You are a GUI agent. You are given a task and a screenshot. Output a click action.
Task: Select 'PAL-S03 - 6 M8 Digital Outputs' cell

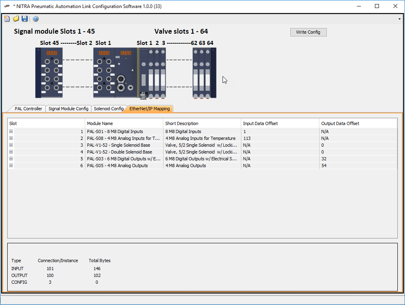pos(124,159)
